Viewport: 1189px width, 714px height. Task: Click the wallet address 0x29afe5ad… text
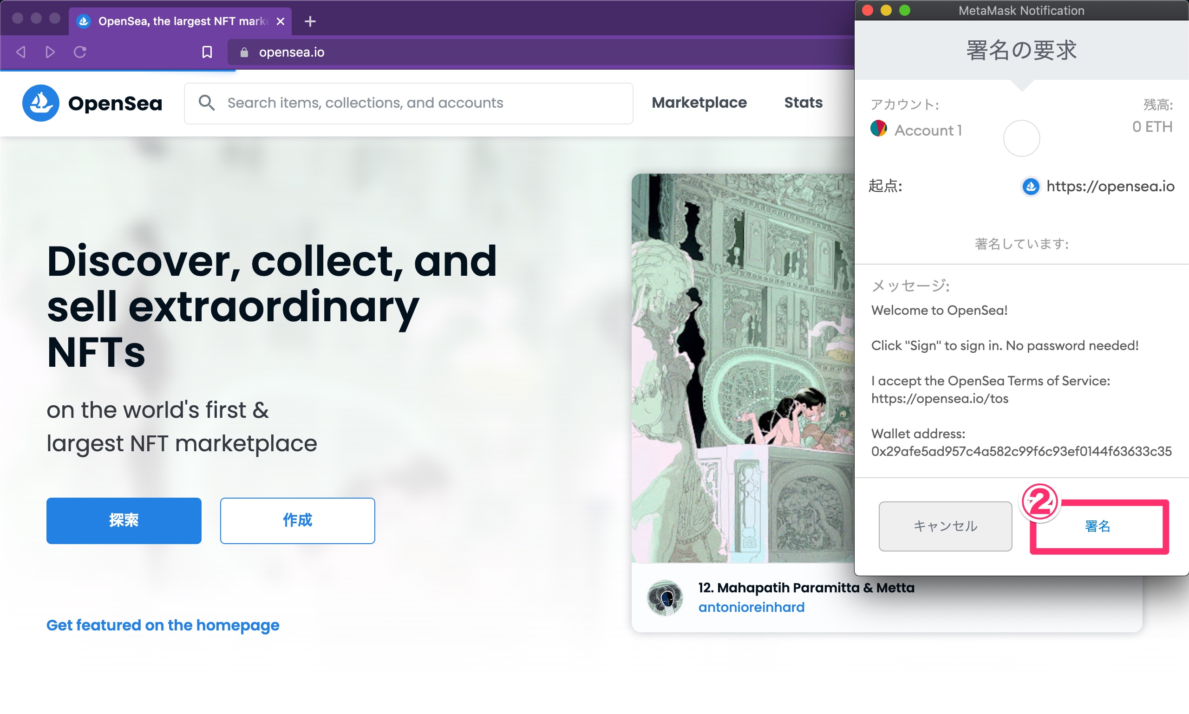(1021, 451)
